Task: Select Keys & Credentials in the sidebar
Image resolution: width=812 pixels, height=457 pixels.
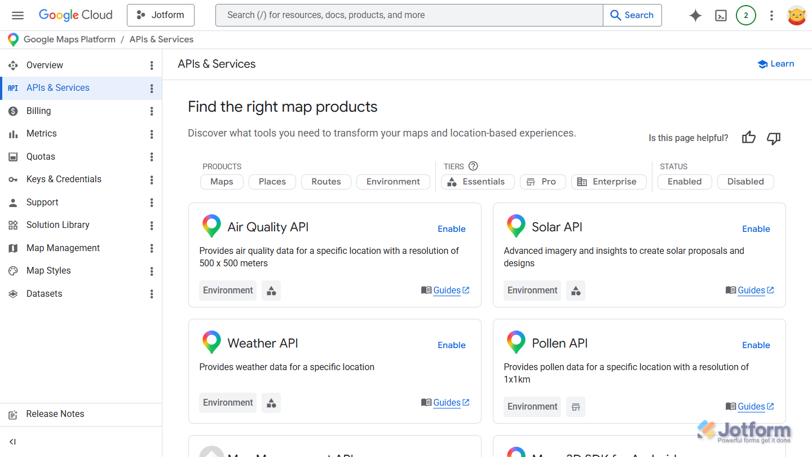Action: point(64,179)
